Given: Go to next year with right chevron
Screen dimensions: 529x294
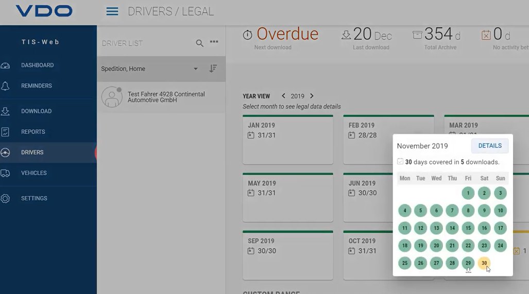Looking at the screenshot, I should point(312,96).
